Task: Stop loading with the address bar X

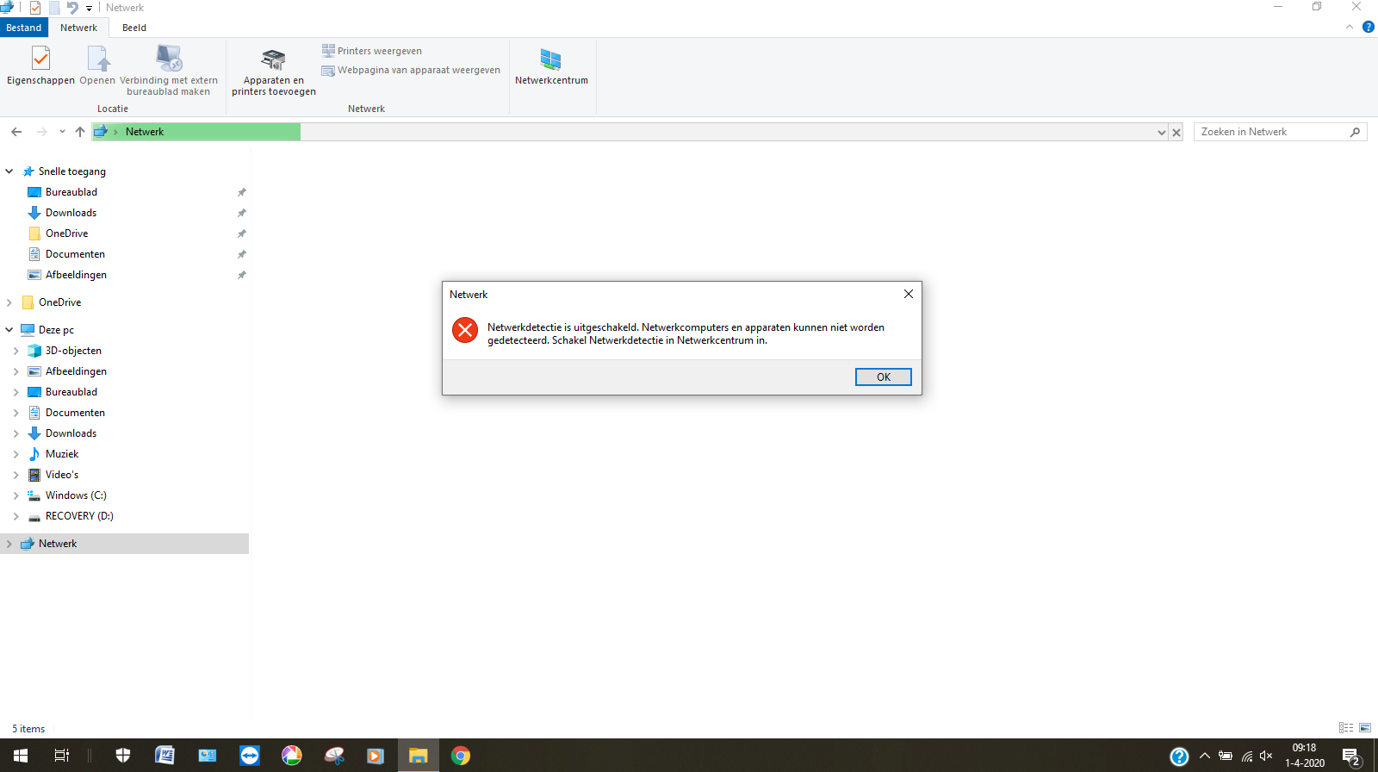Action: pos(1176,132)
